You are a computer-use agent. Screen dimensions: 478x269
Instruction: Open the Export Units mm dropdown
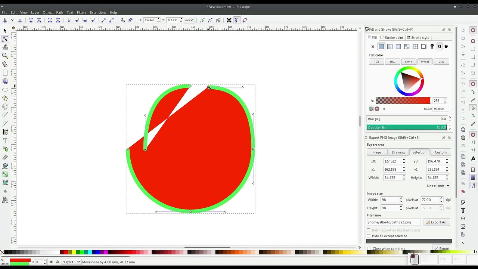pos(444,186)
